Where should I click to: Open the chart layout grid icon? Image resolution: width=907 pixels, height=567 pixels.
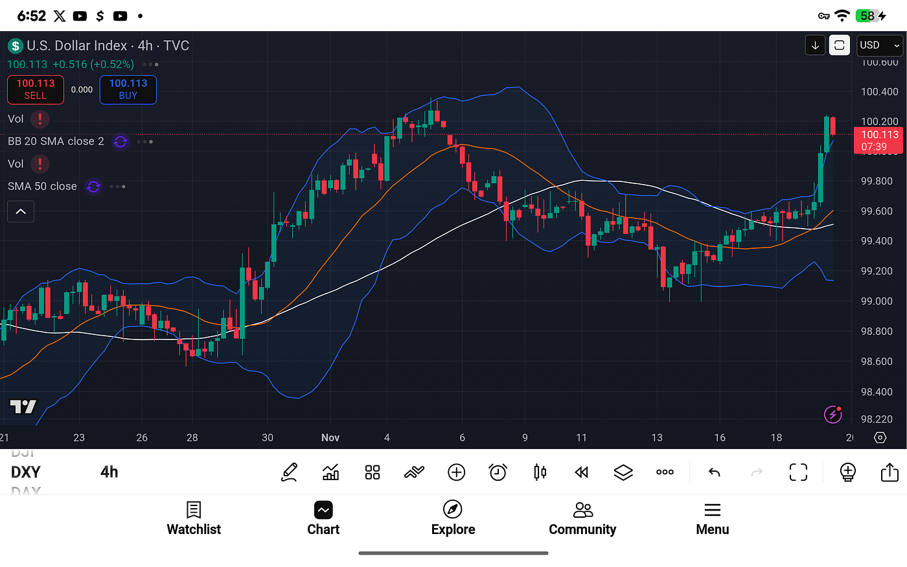coord(373,472)
